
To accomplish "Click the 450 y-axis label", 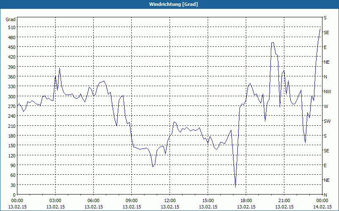I will pyautogui.click(x=12, y=47).
